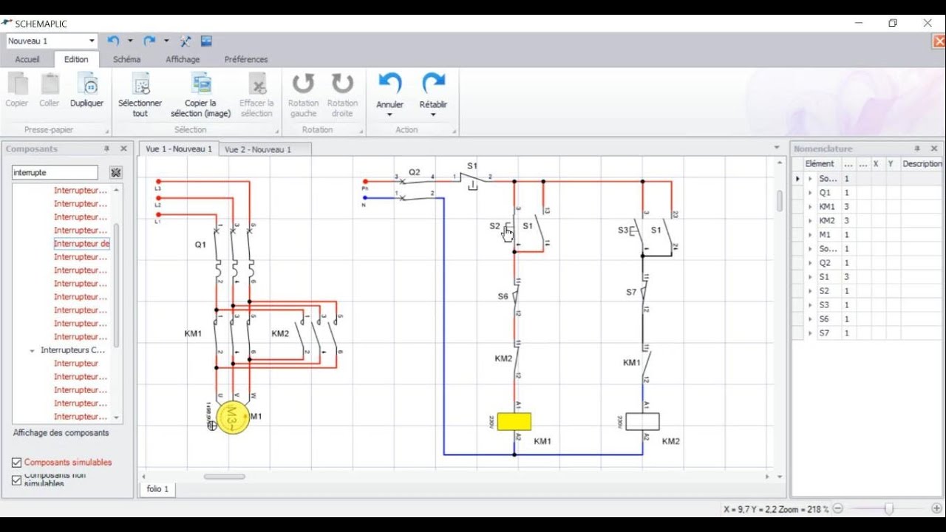This screenshot has height=532, width=946.
Task: Switch to the Affichage ribbon tab
Action: coord(183,59)
